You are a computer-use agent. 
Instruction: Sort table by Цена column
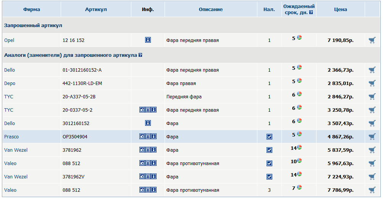tap(341, 10)
